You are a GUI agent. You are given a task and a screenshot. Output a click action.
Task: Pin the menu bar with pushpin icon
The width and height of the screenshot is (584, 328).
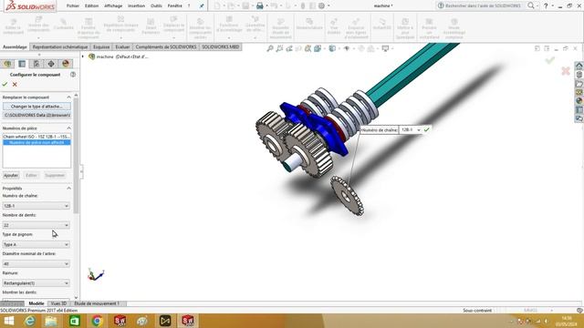click(202, 5)
